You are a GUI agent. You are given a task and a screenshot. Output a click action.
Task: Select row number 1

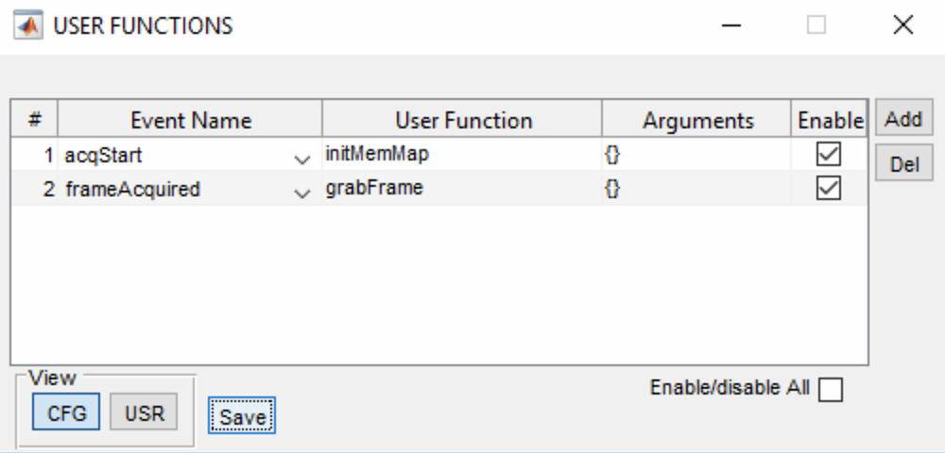click(x=35, y=155)
